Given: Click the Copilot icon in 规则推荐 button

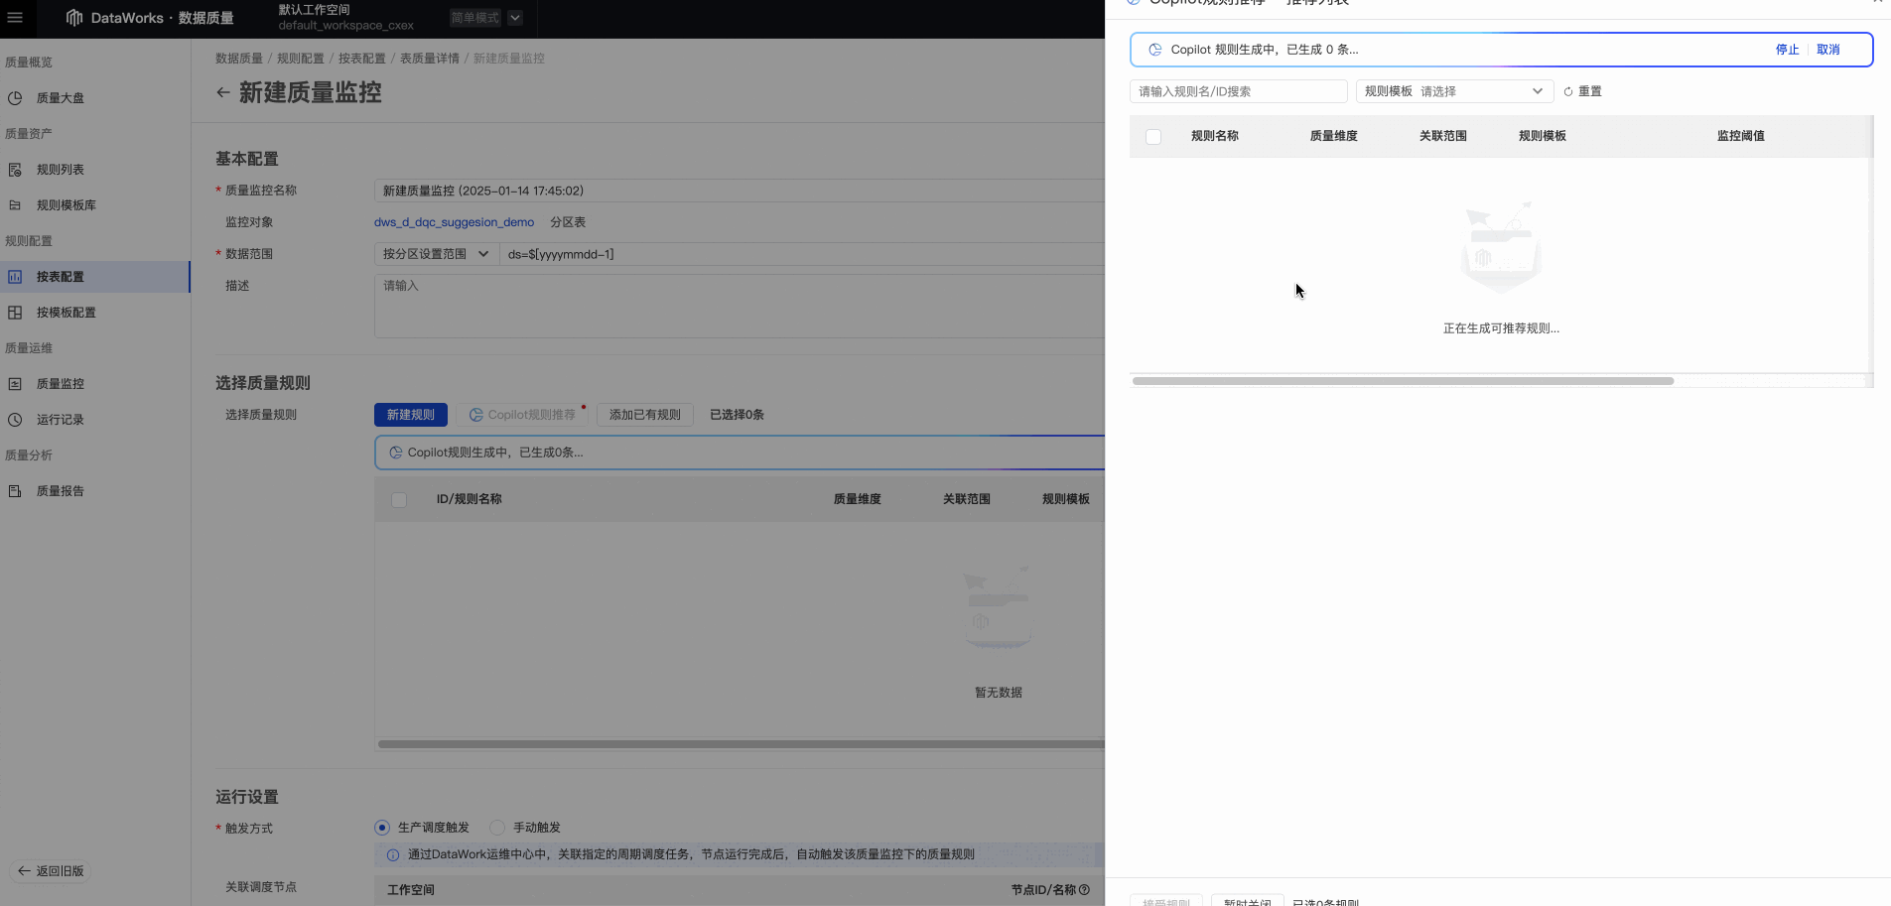Looking at the screenshot, I should (x=476, y=415).
